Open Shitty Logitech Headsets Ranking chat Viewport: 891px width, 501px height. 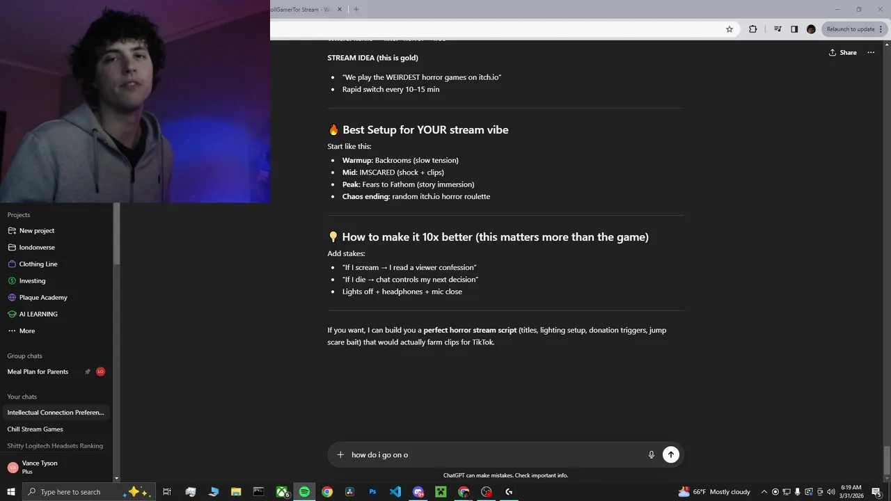56,446
